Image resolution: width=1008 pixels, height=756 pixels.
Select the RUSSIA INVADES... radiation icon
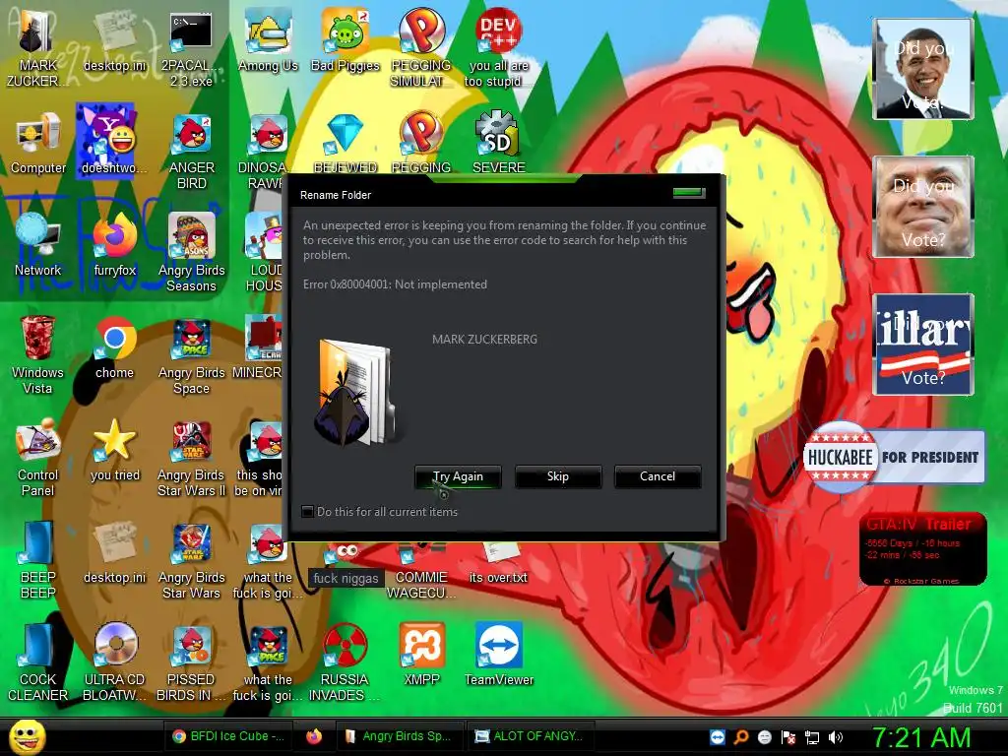click(x=344, y=663)
